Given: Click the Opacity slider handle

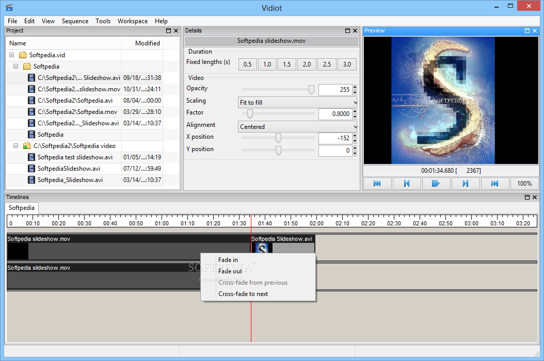Looking at the screenshot, I should click(x=312, y=90).
